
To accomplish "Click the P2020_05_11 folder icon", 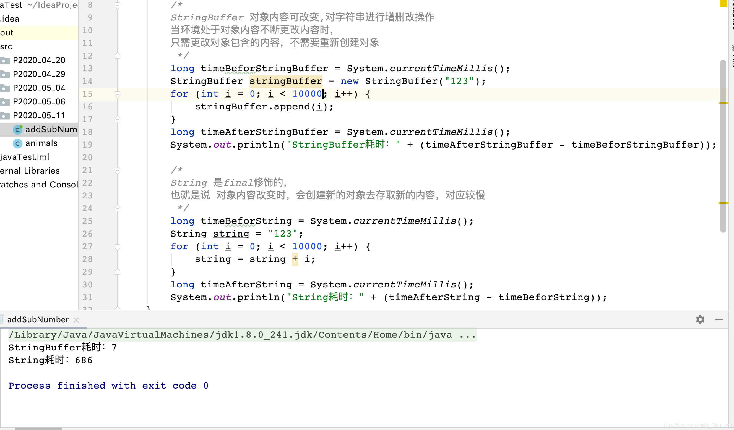I will pos(5,116).
